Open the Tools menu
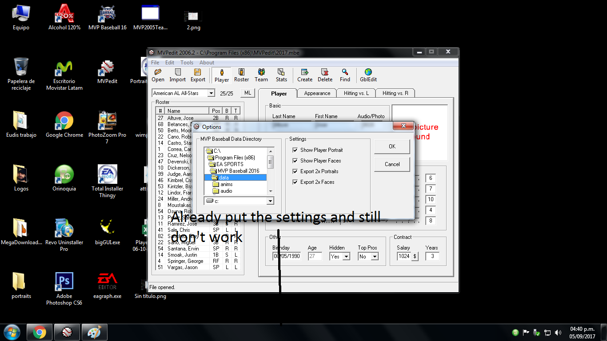 [187, 63]
